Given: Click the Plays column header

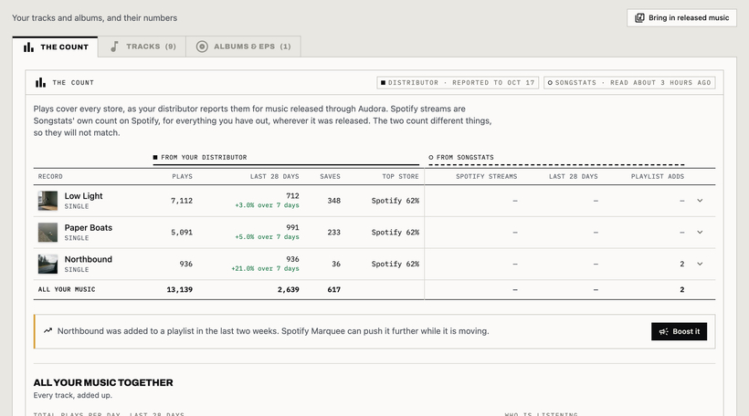Looking at the screenshot, I should pyautogui.click(x=182, y=176).
